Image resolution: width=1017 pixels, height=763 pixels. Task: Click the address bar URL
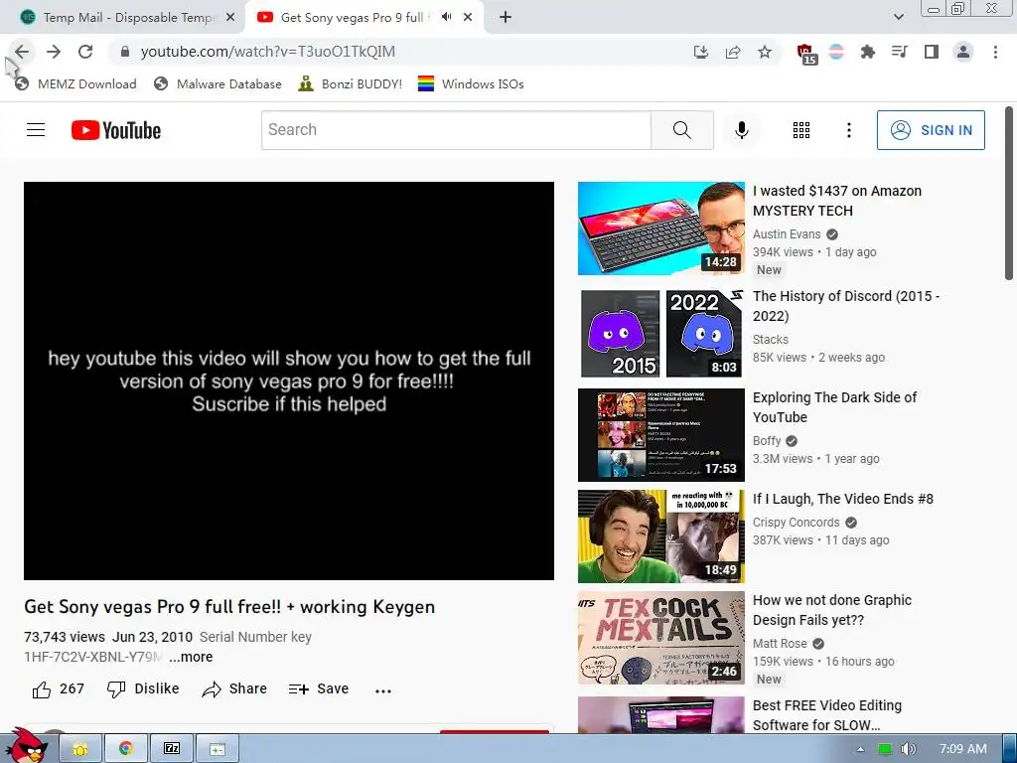tap(267, 52)
